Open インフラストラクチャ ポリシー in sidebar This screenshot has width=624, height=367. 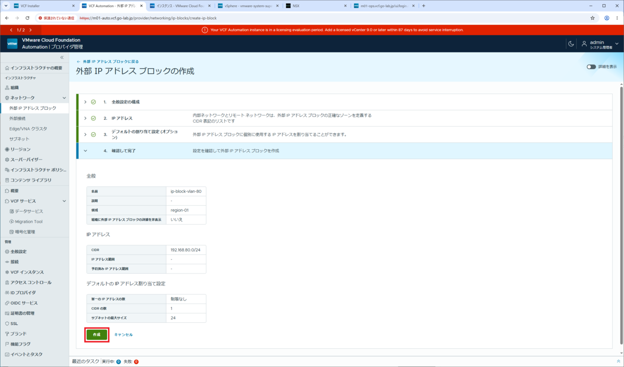(x=34, y=170)
